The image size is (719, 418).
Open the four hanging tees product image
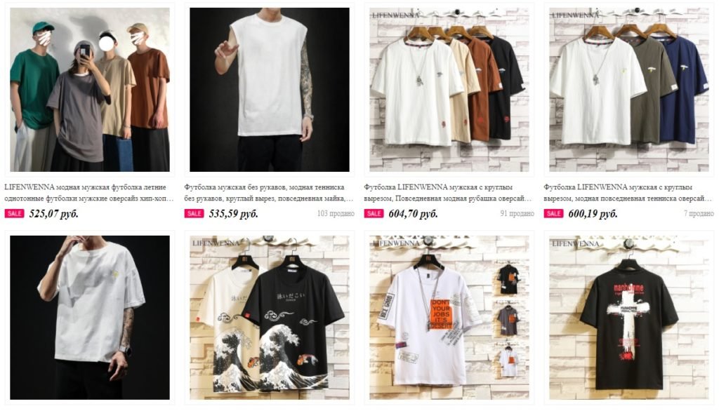click(449, 89)
